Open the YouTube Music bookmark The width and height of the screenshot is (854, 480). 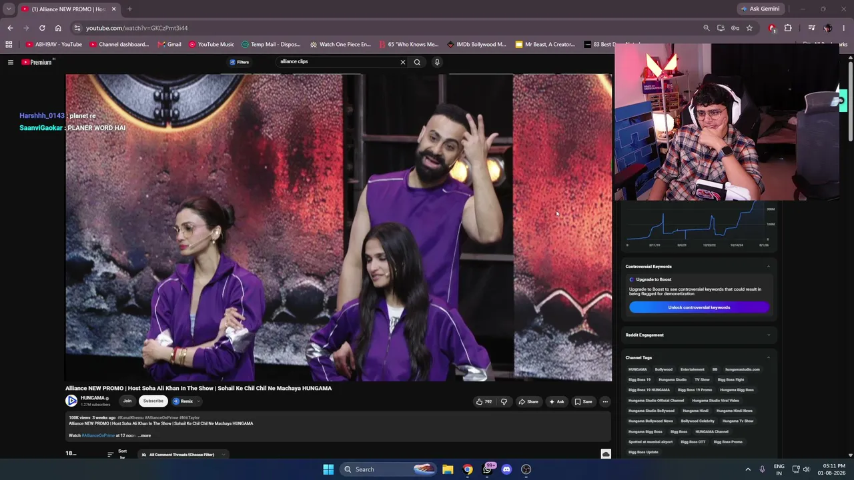(x=211, y=45)
